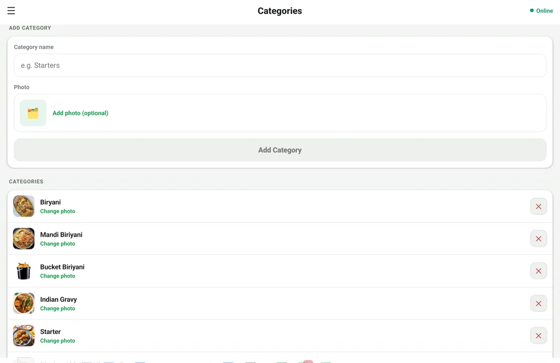Viewport: 560px width, 363px height.
Task: Delete the Starter category
Action: [539, 336]
